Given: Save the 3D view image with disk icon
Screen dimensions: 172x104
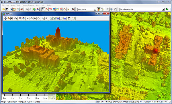Looking at the screenshot, I should click(x=69, y=18).
